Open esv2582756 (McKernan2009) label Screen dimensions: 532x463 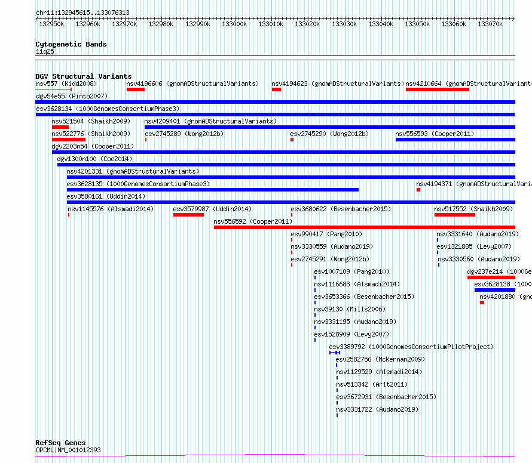coord(380,359)
